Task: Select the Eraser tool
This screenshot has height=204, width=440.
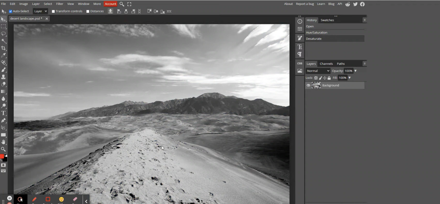Action: click(x=3, y=84)
